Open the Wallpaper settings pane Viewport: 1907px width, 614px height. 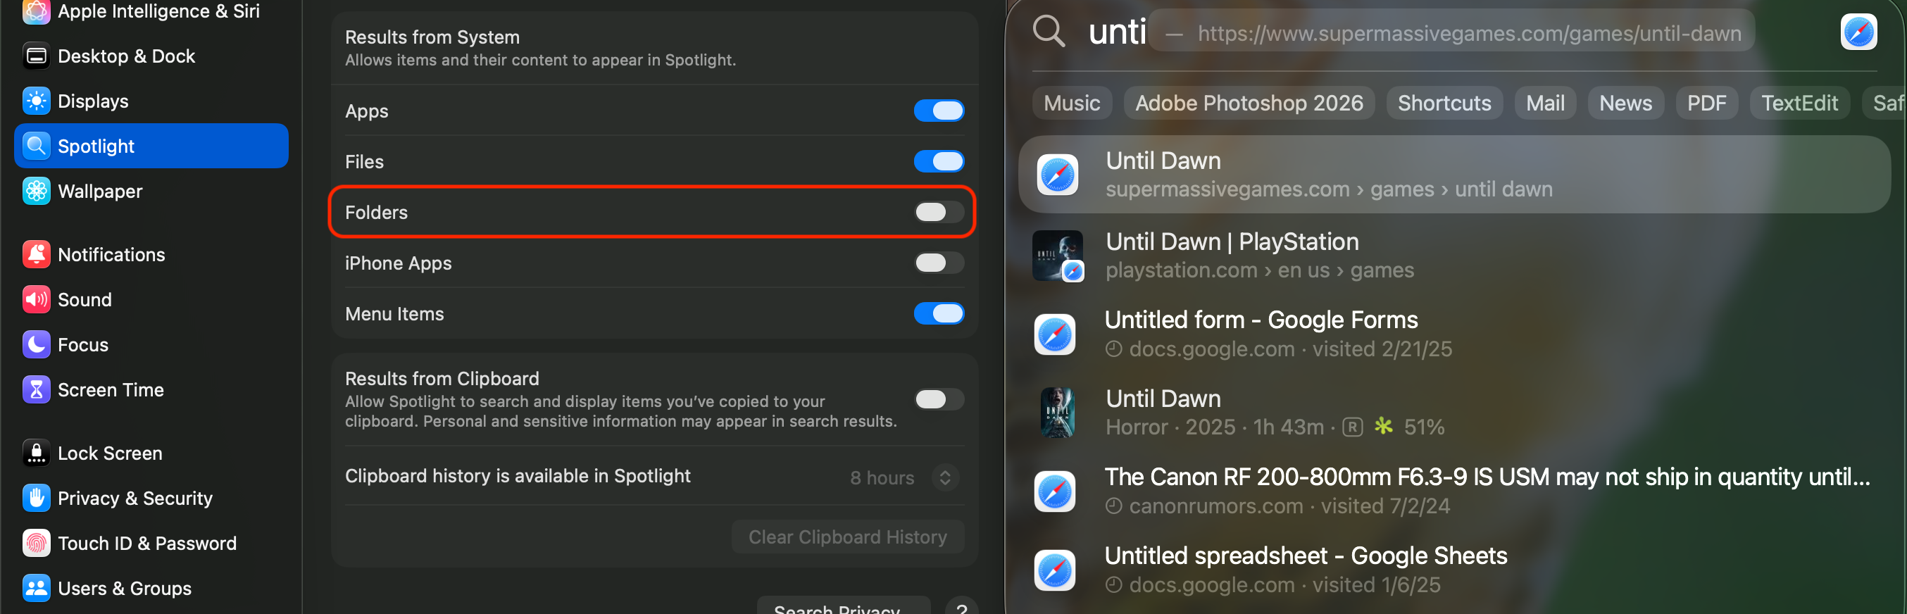[151, 191]
